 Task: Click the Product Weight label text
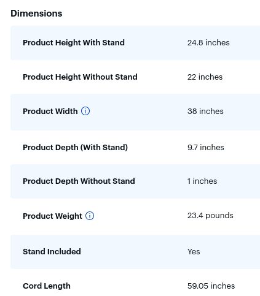pos(52,216)
